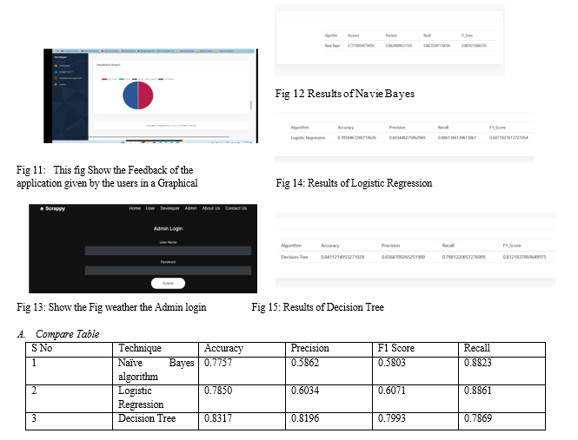Open the Home menu in Scrappy navbar
Screen dimensions: 578x440
[x=135, y=208]
